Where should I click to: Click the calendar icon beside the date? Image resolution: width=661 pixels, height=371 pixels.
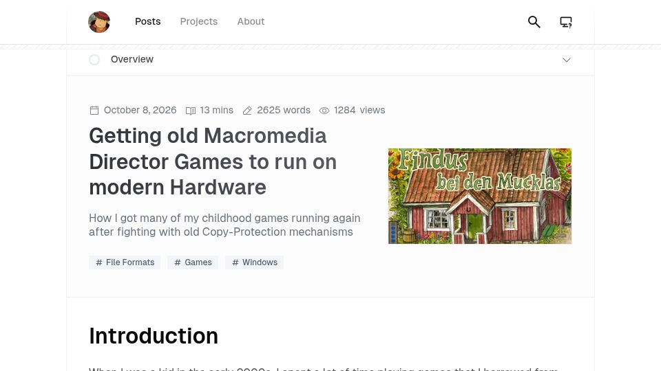94,111
